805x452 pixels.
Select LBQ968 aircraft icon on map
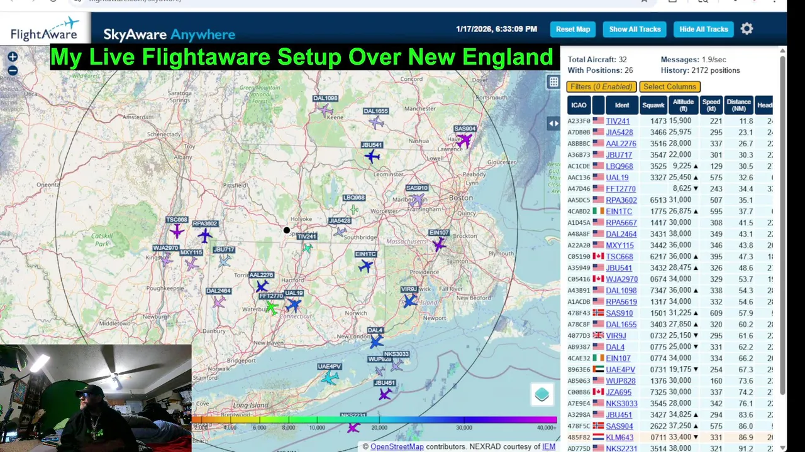tap(354, 209)
